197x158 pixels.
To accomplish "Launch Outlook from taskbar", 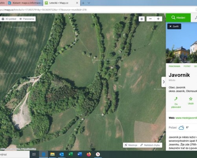I will point(61,154).
